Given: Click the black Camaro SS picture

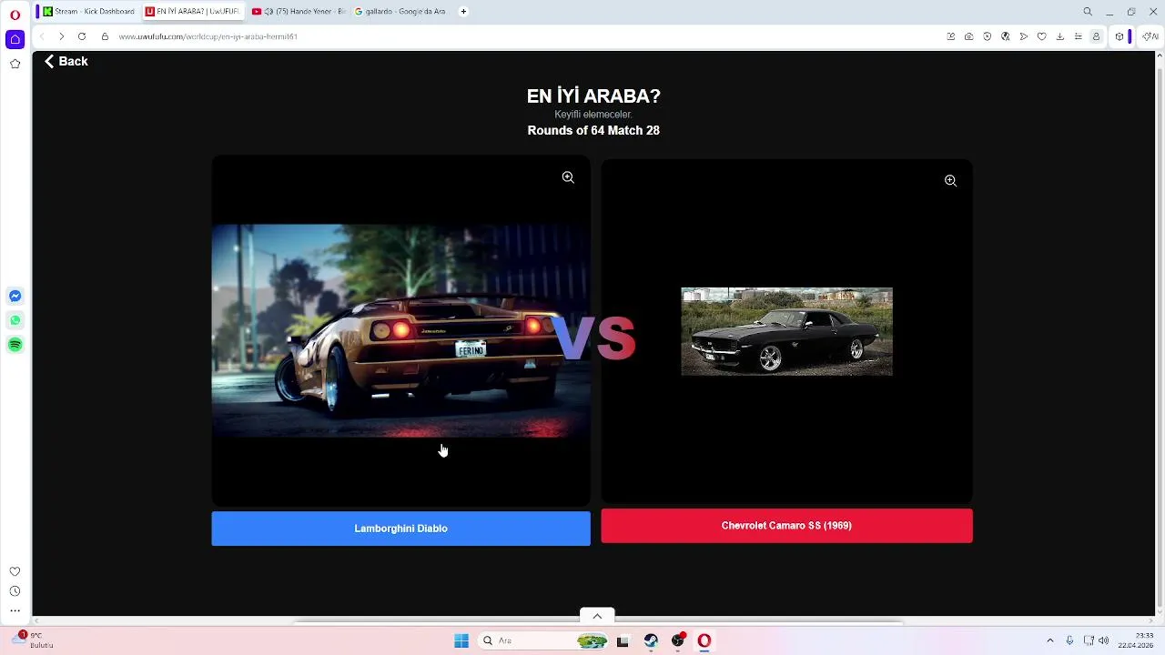Looking at the screenshot, I should tap(786, 332).
